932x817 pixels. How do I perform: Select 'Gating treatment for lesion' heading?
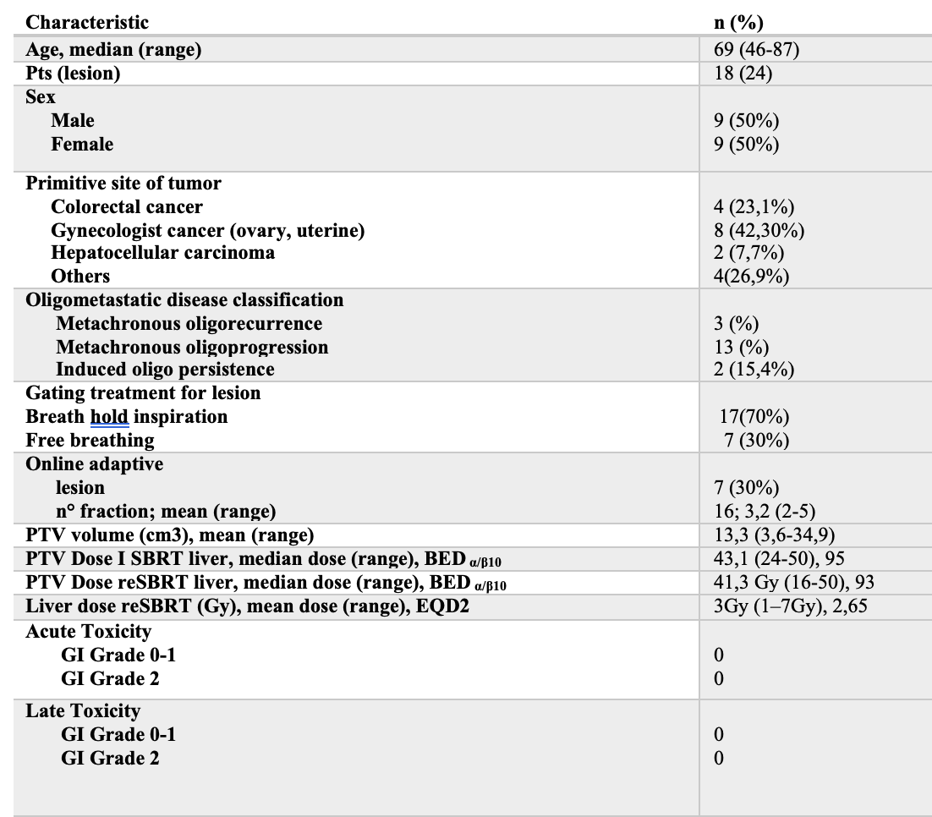click(143, 393)
